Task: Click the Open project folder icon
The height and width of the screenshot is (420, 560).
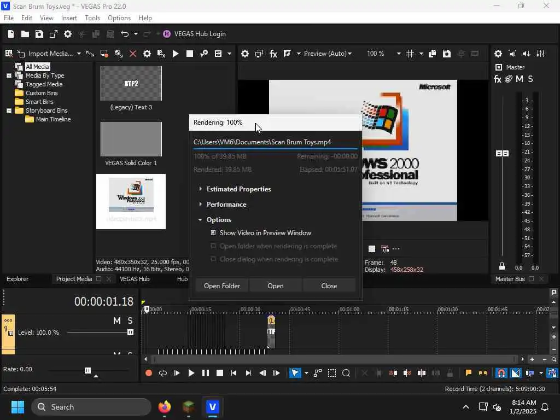Action: [x=25, y=34]
